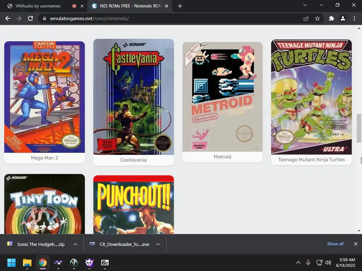
Task: View site security lock info
Action: 45,18
